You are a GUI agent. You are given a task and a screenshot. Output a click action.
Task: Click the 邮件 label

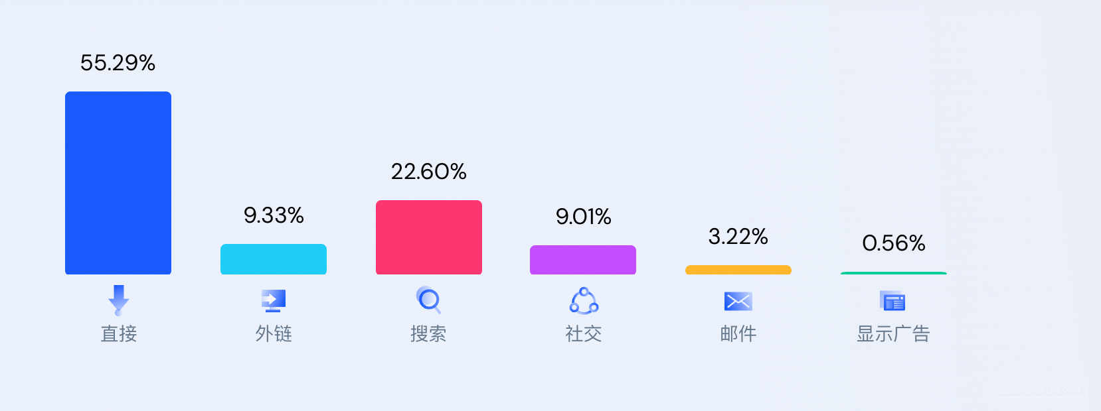click(738, 333)
